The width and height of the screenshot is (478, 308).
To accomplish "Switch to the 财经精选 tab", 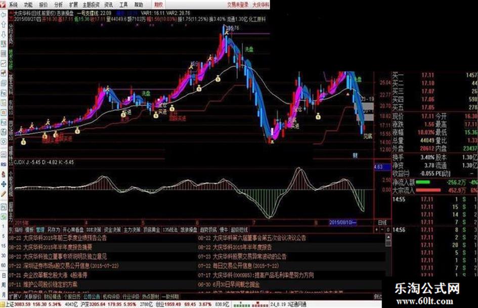I will tap(52, 296).
